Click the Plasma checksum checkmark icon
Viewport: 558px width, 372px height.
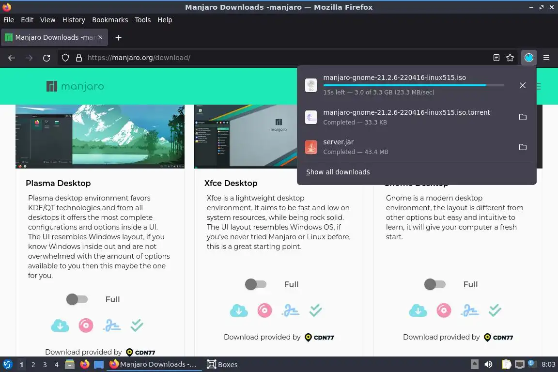tap(137, 325)
